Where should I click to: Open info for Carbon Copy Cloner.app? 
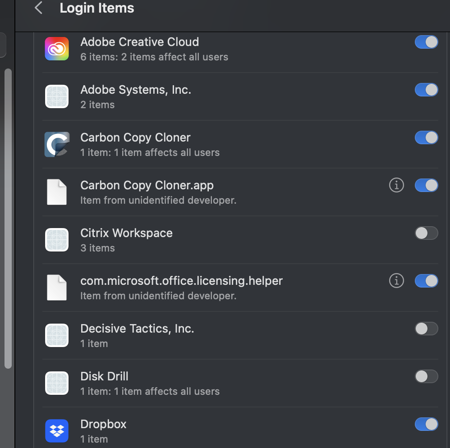pos(396,185)
